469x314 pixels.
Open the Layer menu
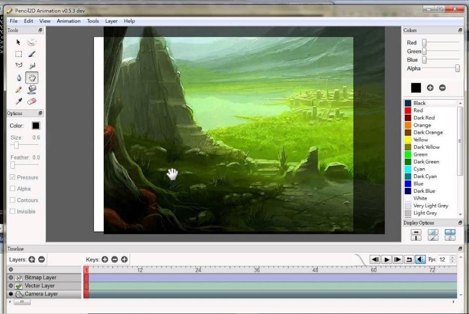tap(111, 21)
